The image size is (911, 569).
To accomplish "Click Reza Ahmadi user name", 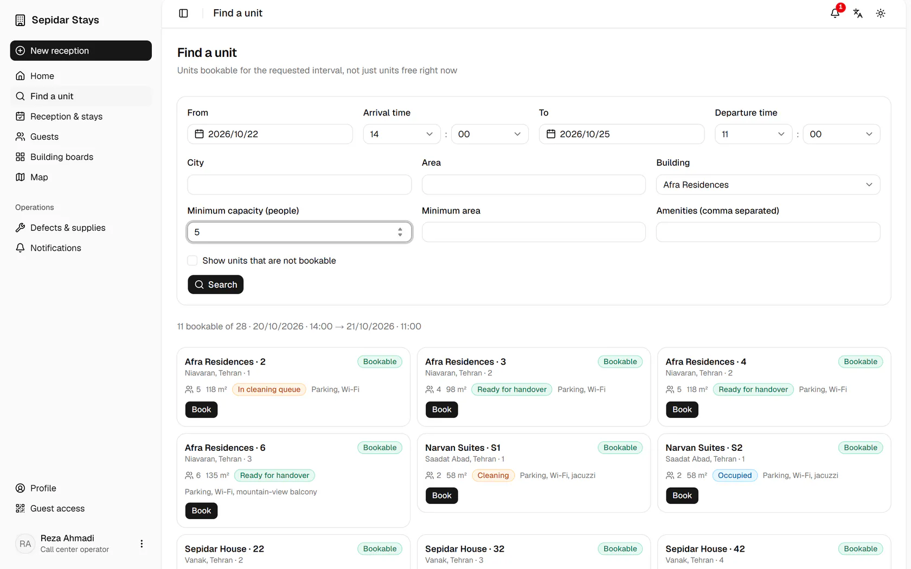I will [67, 538].
